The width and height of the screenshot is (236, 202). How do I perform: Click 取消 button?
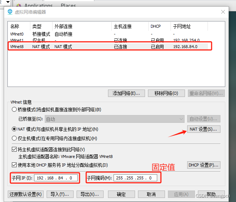(x=151, y=194)
